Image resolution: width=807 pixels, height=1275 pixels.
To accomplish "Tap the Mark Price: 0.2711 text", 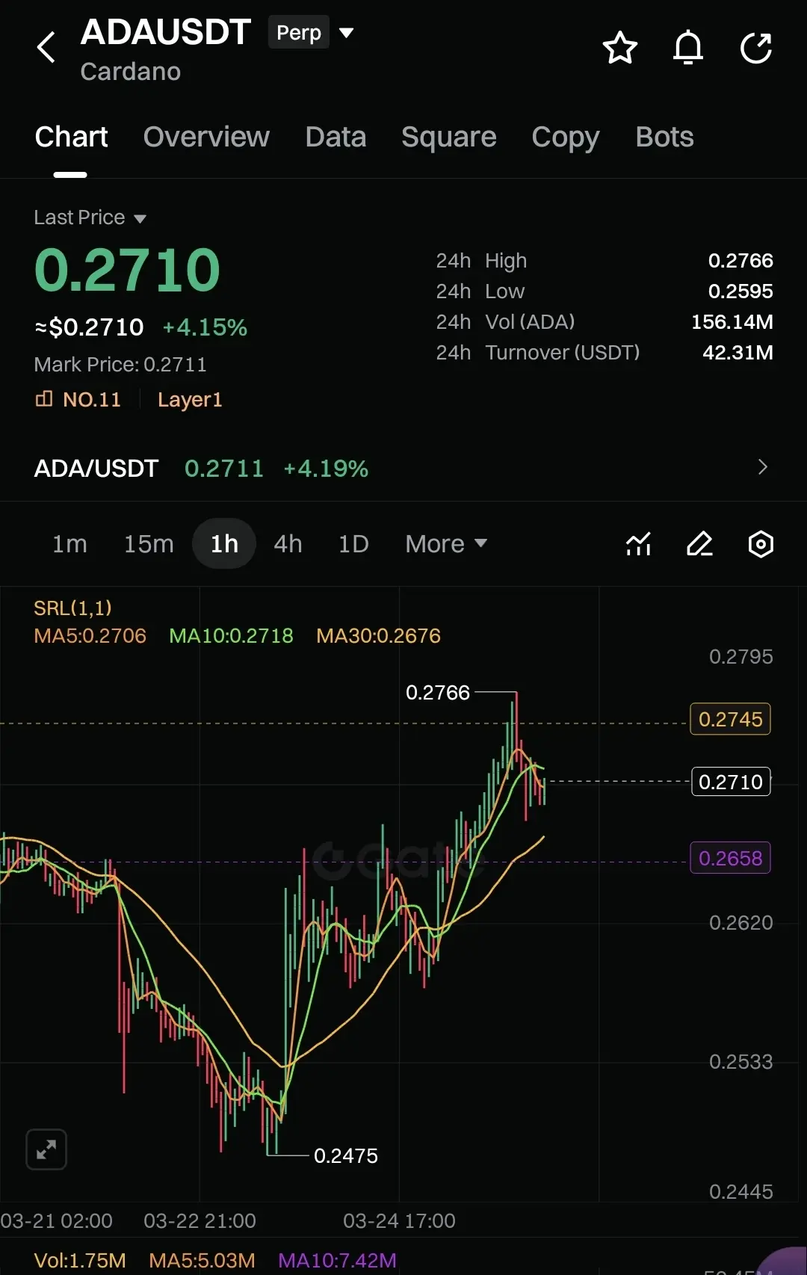I will pyautogui.click(x=120, y=365).
